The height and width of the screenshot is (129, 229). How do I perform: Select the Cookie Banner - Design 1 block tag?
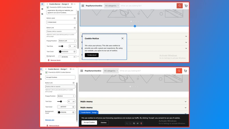[88, 112]
